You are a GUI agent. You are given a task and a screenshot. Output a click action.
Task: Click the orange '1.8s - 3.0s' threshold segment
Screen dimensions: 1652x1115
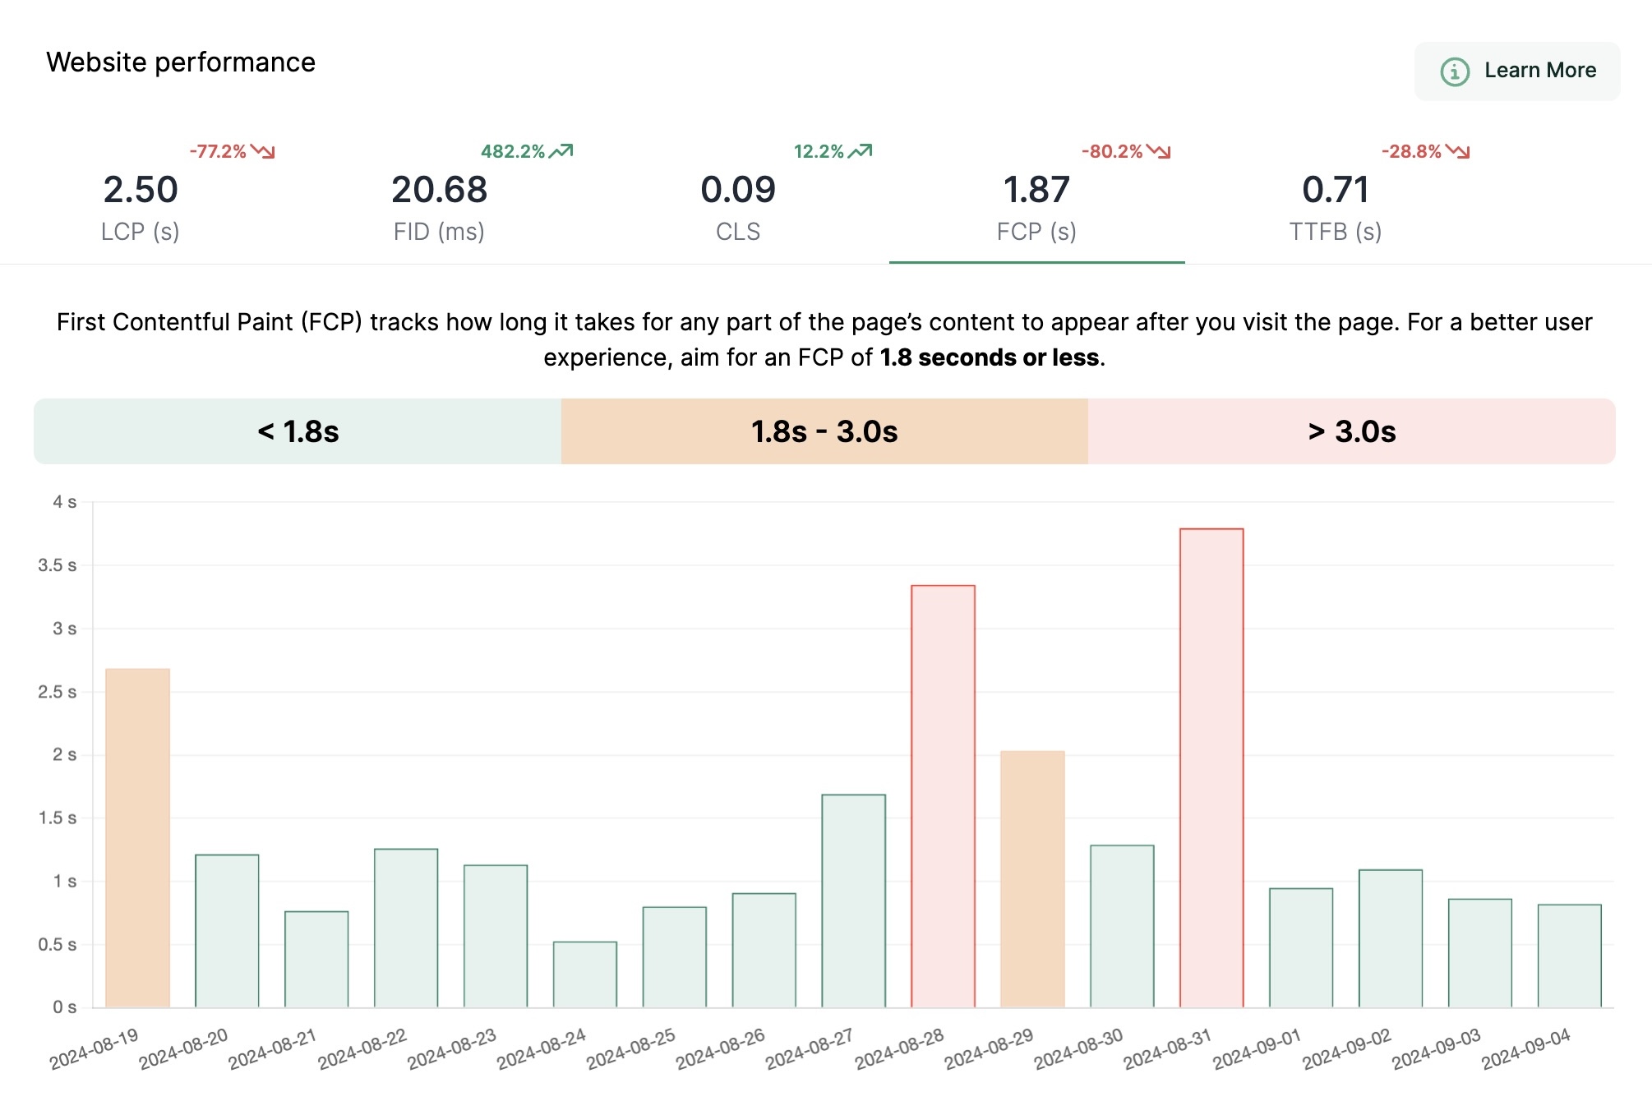coord(824,431)
